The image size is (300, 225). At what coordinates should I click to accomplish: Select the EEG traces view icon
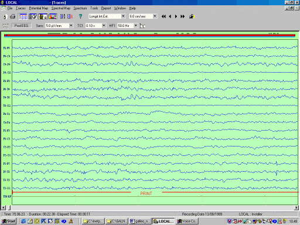coord(23,16)
